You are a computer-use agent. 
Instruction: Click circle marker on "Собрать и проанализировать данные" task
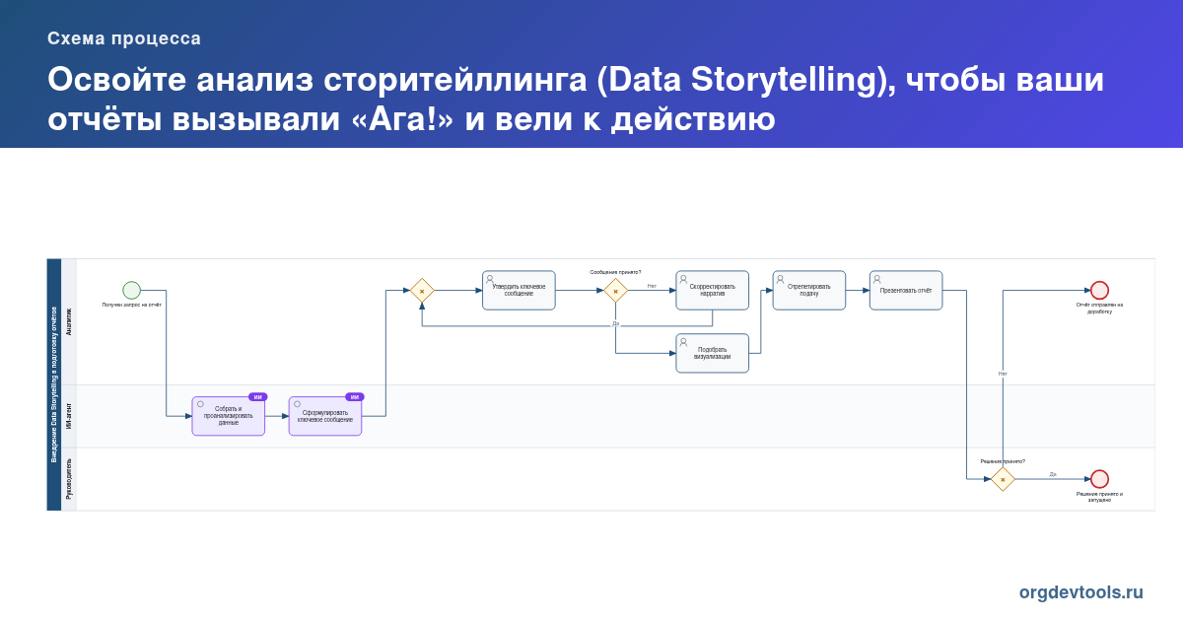[200, 404]
